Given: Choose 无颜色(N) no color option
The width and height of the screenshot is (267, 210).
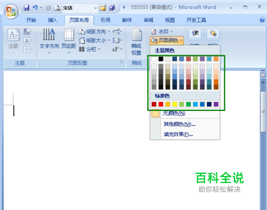Looking at the screenshot, I should coord(185,114).
